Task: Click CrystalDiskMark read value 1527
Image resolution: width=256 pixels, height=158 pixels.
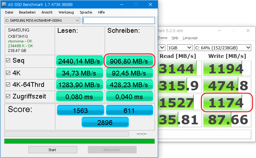Action: coord(180,103)
